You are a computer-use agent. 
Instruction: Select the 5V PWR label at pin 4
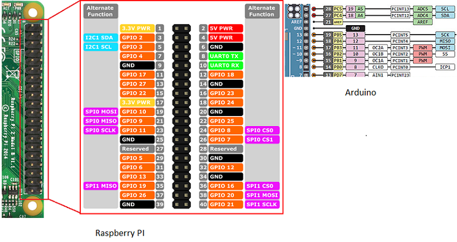click(x=226, y=38)
